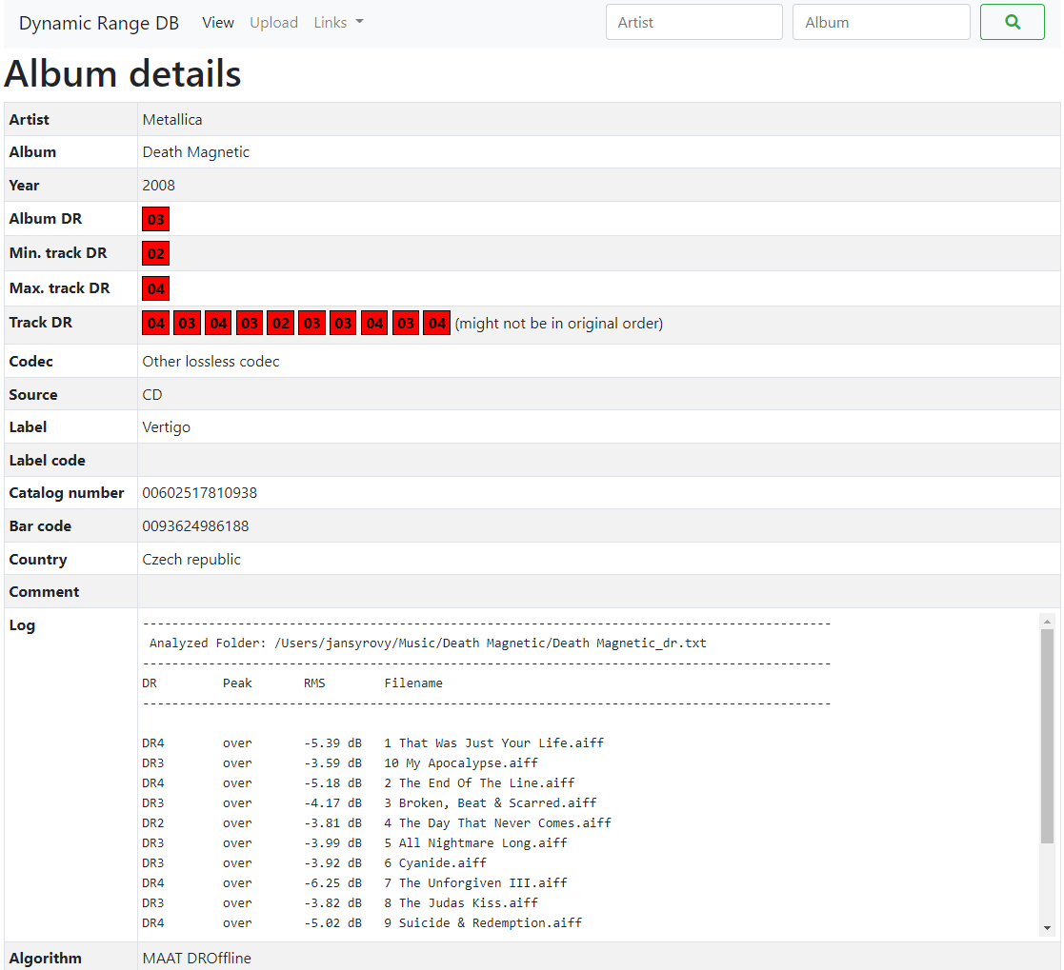This screenshot has height=970, width=1064.
Task: Click the red Max. track DR 04 badge
Action: coord(155,288)
